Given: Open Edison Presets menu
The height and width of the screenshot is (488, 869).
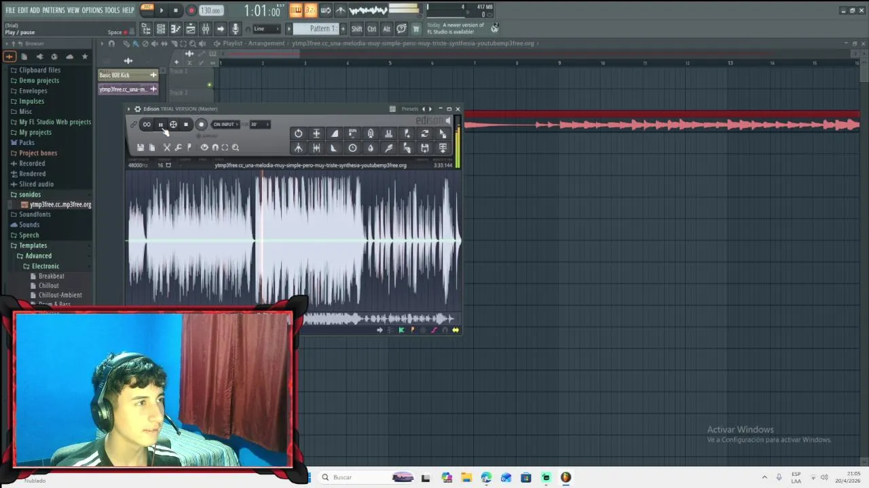Looking at the screenshot, I should click(410, 108).
